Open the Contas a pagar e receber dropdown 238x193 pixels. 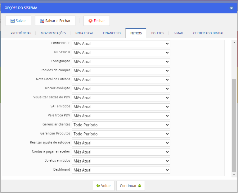coord(121,152)
